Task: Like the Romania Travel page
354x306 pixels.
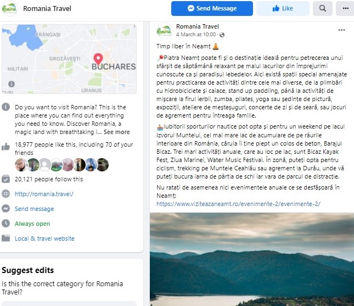Action: [283, 8]
